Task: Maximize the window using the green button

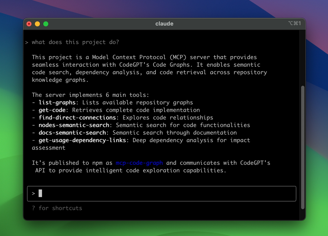Action: [x=46, y=24]
